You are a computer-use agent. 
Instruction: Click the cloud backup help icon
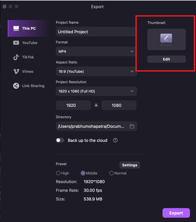[115, 140]
